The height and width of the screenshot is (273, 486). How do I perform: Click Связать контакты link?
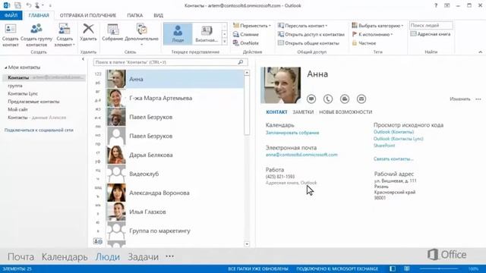[x=393, y=158]
